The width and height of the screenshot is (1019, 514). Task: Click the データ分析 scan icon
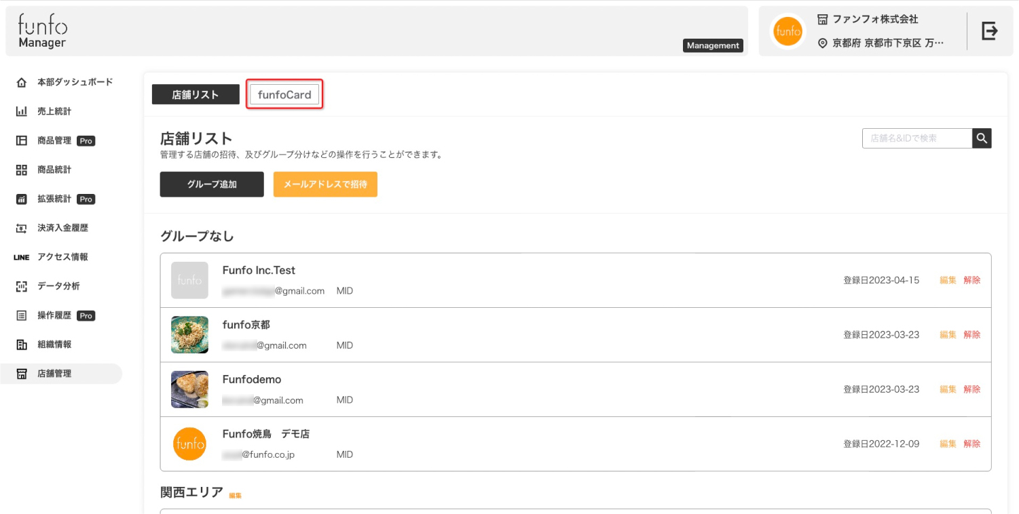coord(22,286)
